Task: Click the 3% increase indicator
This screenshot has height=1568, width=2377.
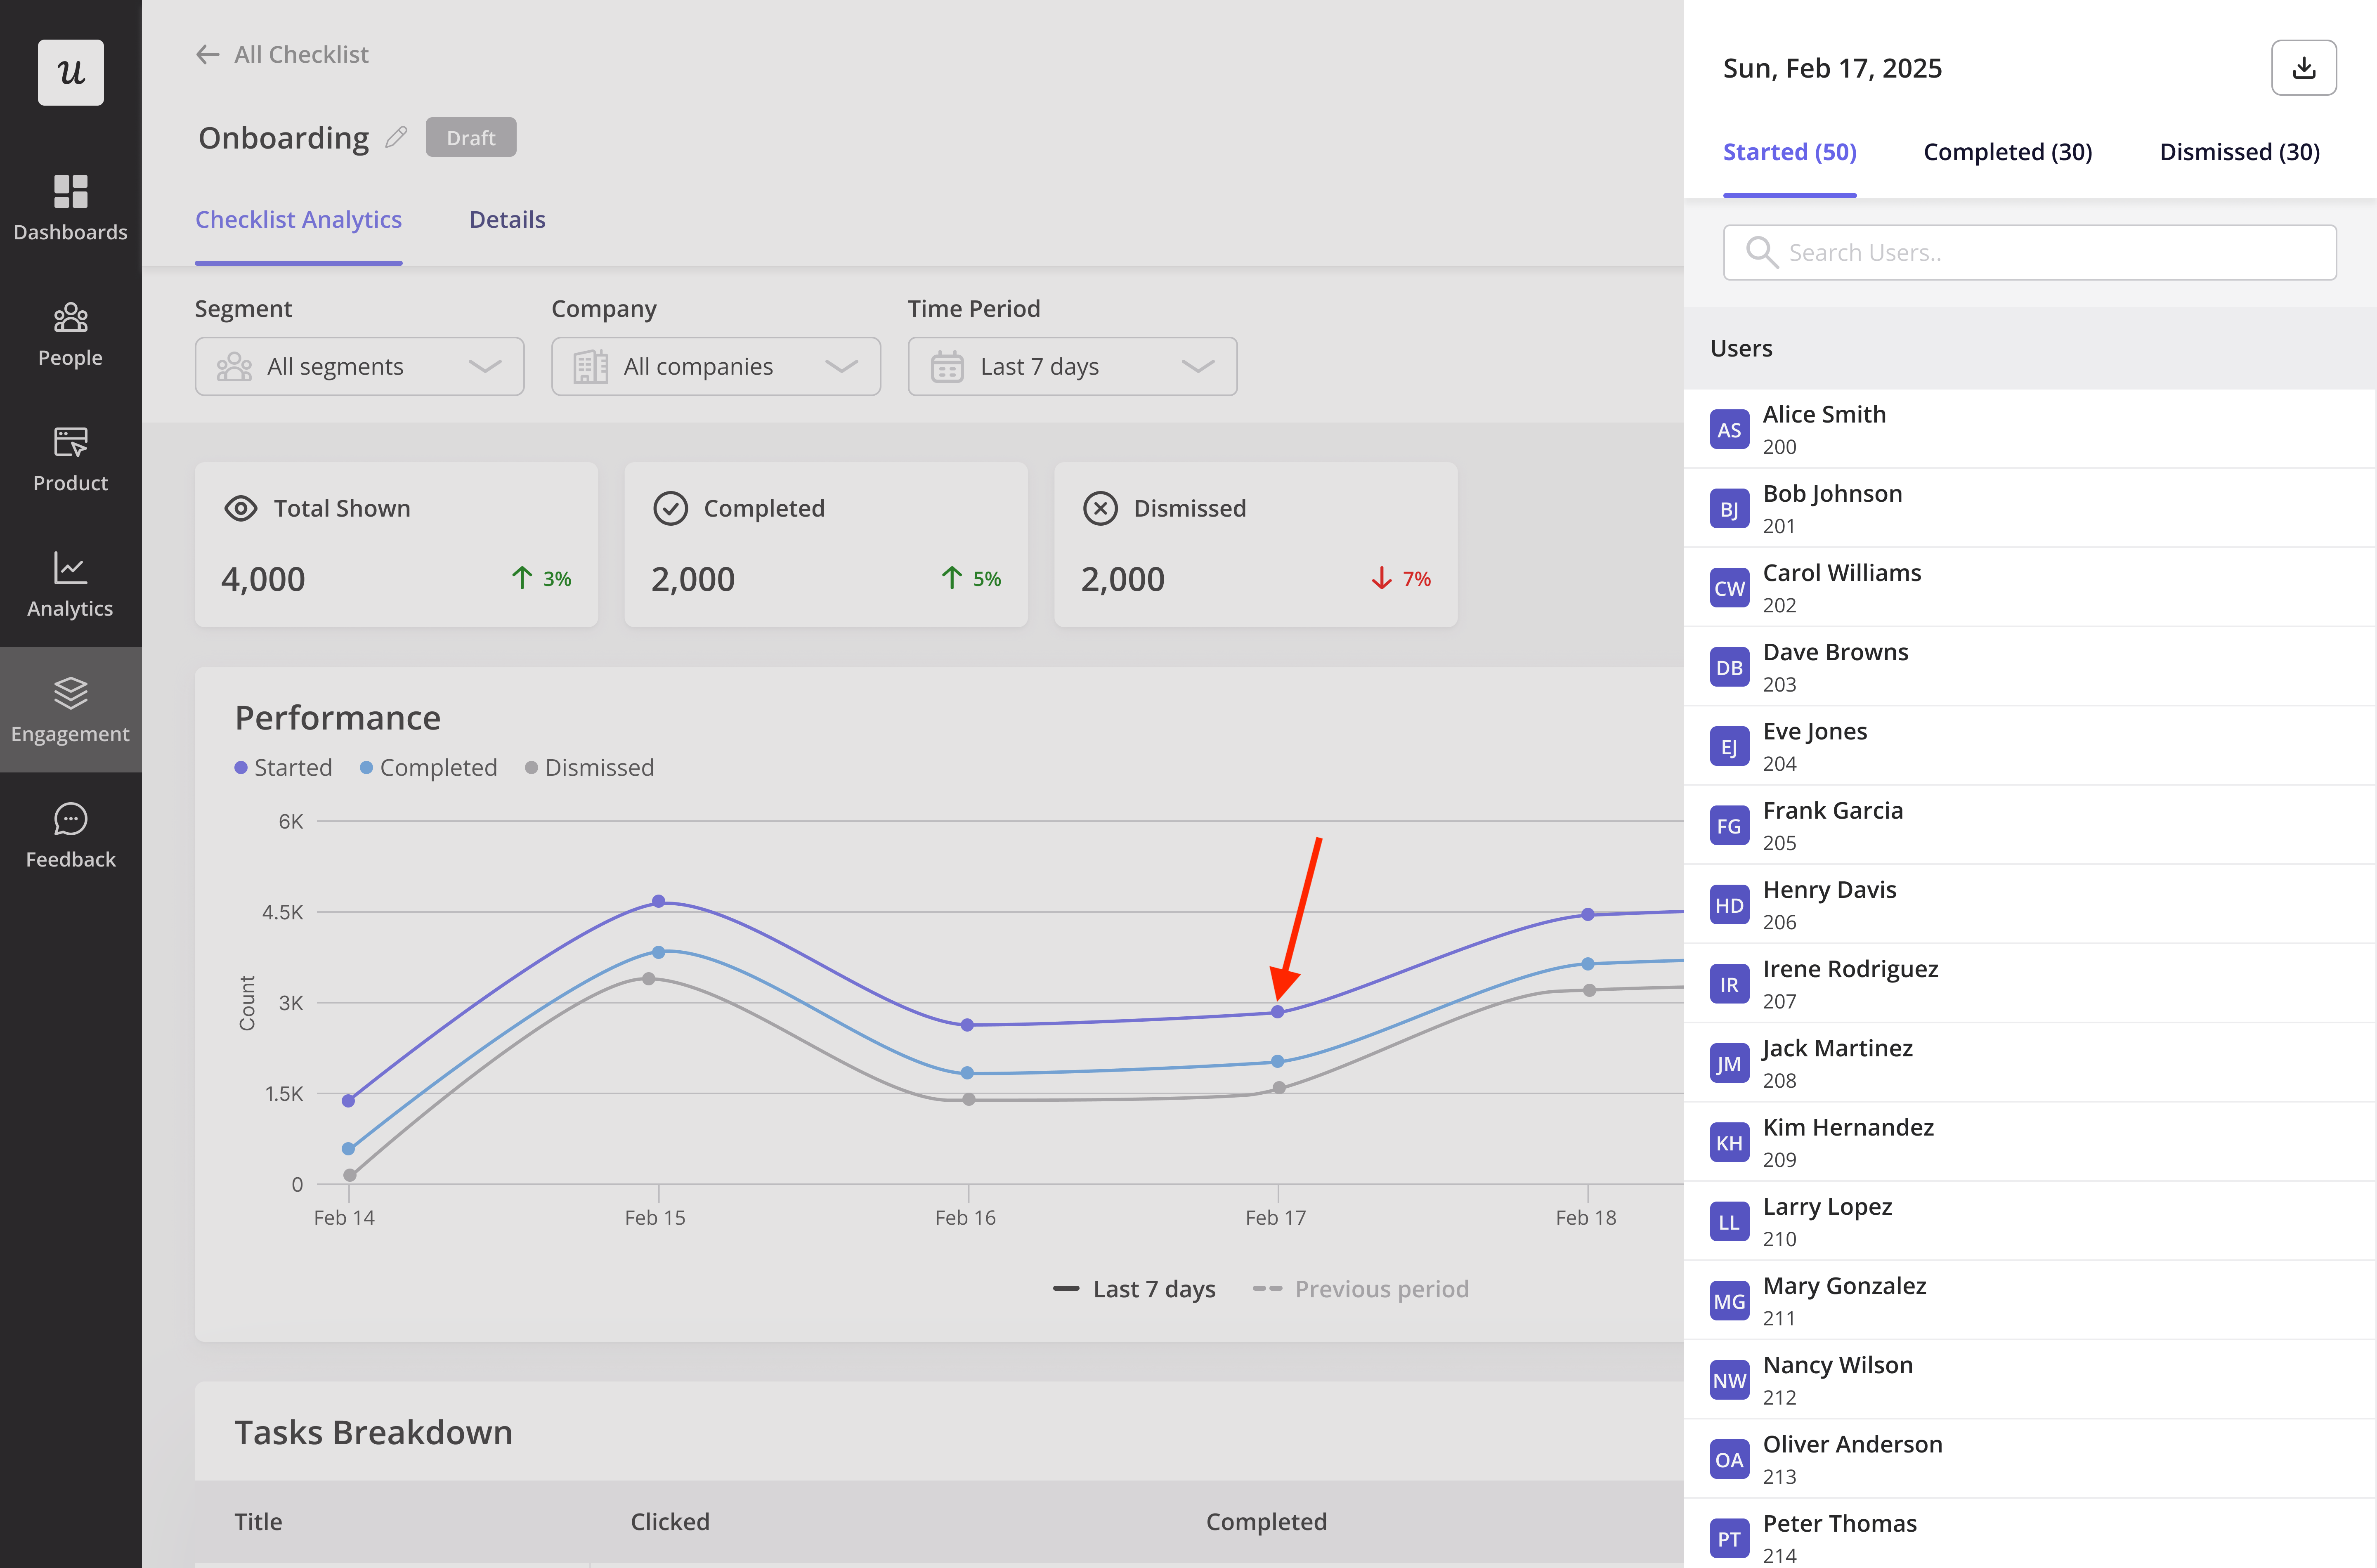Action: (541, 578)
